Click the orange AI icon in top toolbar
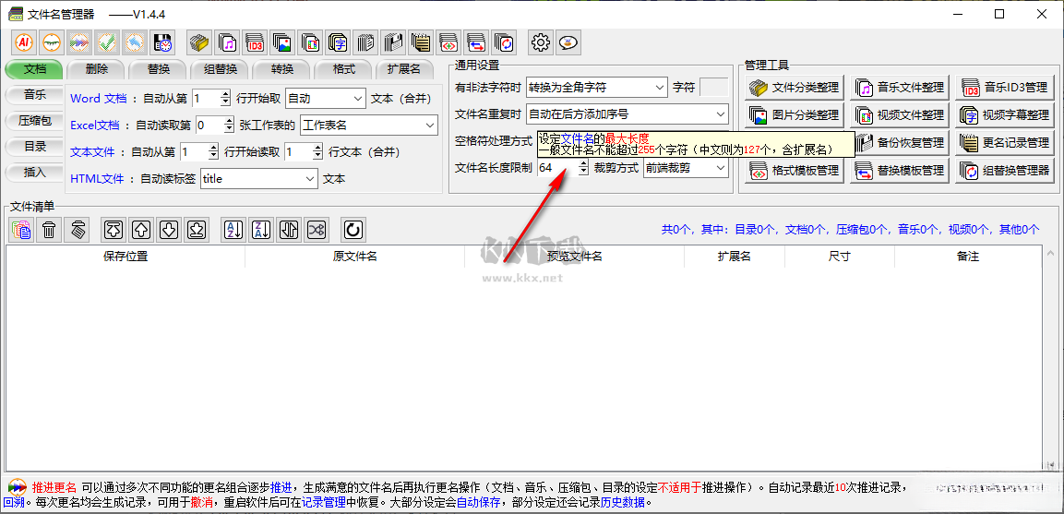Viewport: 1064px width, 514px height. tap(24, 42)
